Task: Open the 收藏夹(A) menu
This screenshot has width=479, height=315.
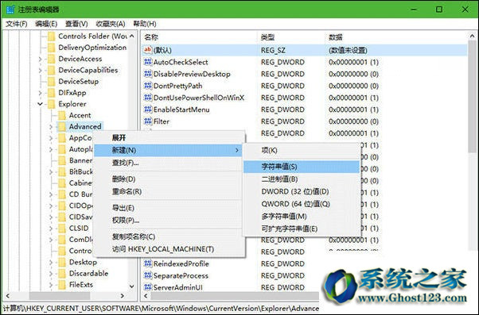Action: coord(111,24)
